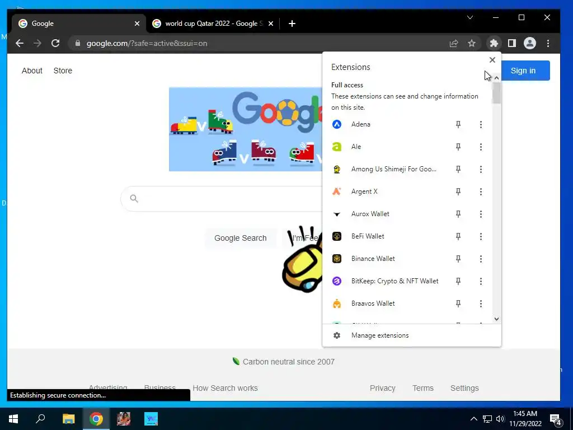
Task: Open the Store link
Action: coord(63,71)
